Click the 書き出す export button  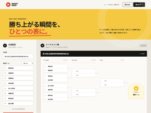(x=139, y=5)
